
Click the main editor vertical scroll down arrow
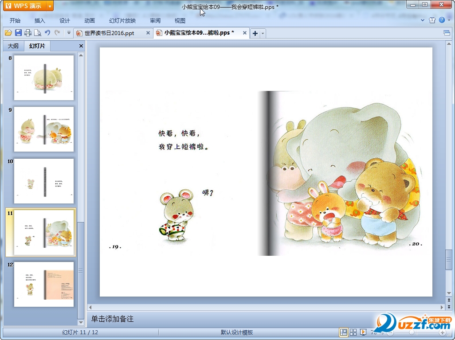449,293
